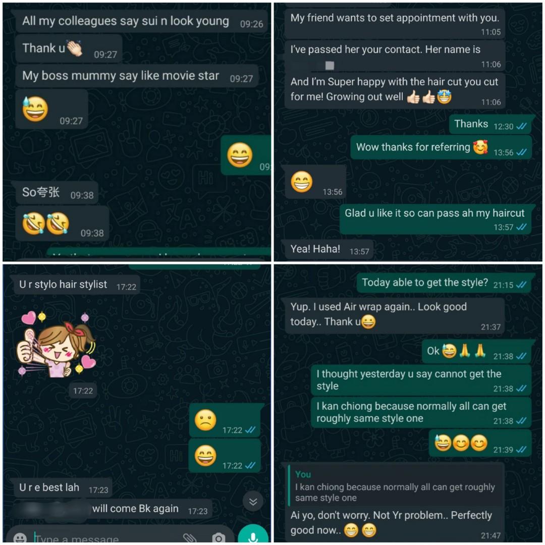The width and height of the screenshot is (545, 545).
Task: Select the 'Thanks' sent message bubble
Action: click(489, 124)
